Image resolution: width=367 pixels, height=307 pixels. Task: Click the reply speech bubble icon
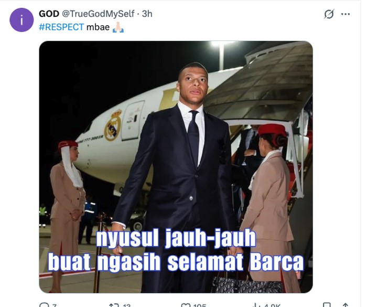[x=44, y=305]
